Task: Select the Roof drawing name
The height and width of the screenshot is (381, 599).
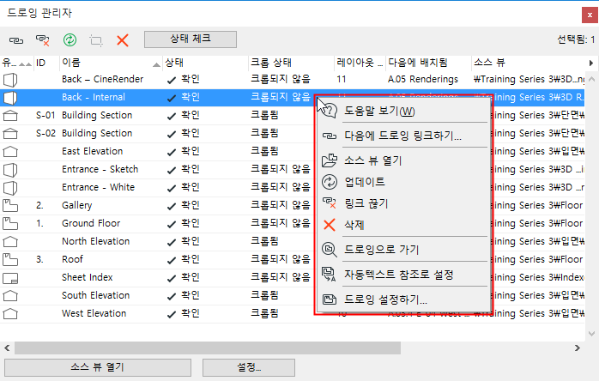Action: point(72,259)
